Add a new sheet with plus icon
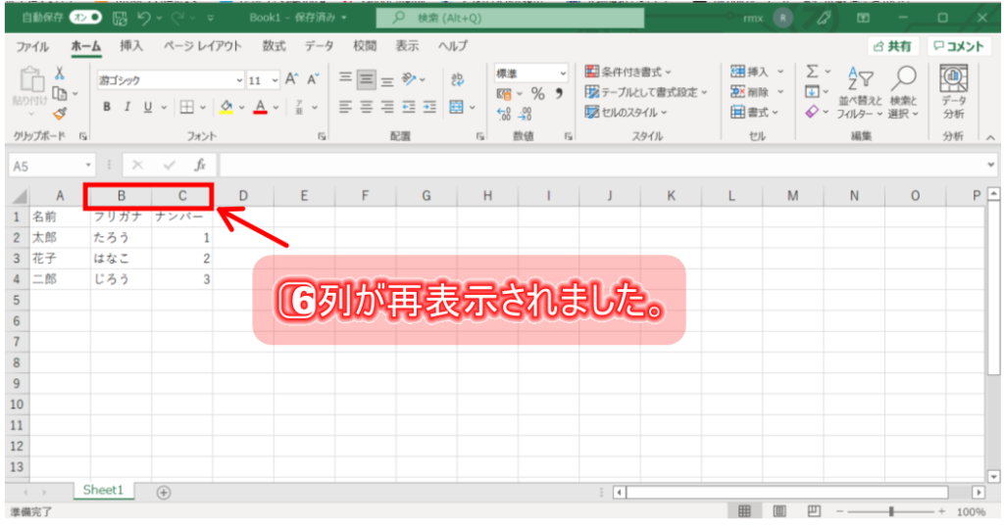The image size is (1004, 527). tap(164, 492)
